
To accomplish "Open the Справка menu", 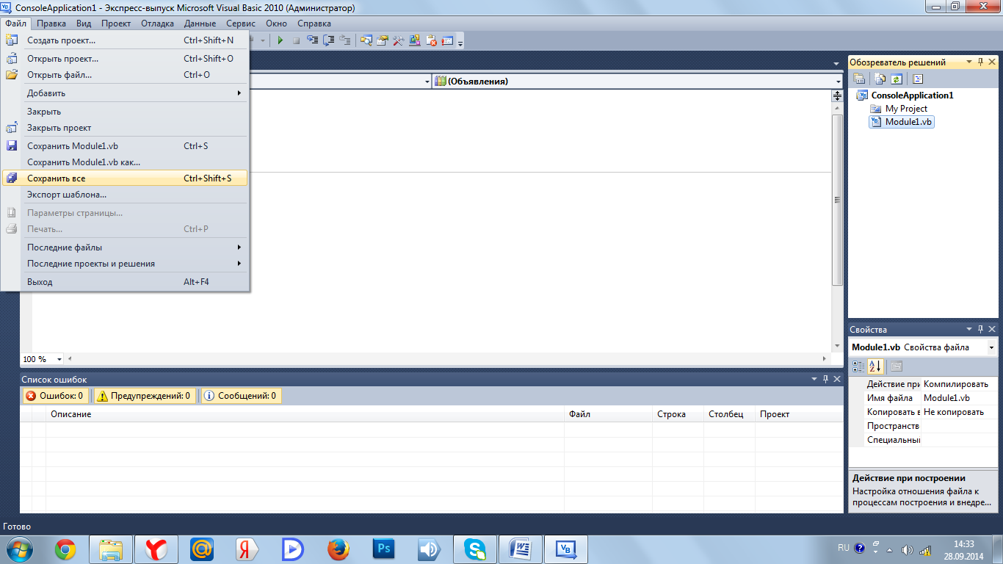I will (x=314, y=23).
